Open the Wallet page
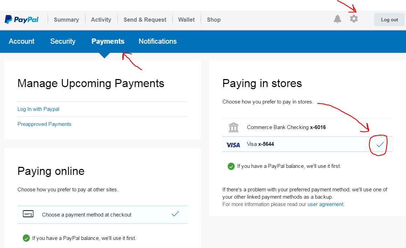This screenshot has width=406, height=248. [186, 20]
